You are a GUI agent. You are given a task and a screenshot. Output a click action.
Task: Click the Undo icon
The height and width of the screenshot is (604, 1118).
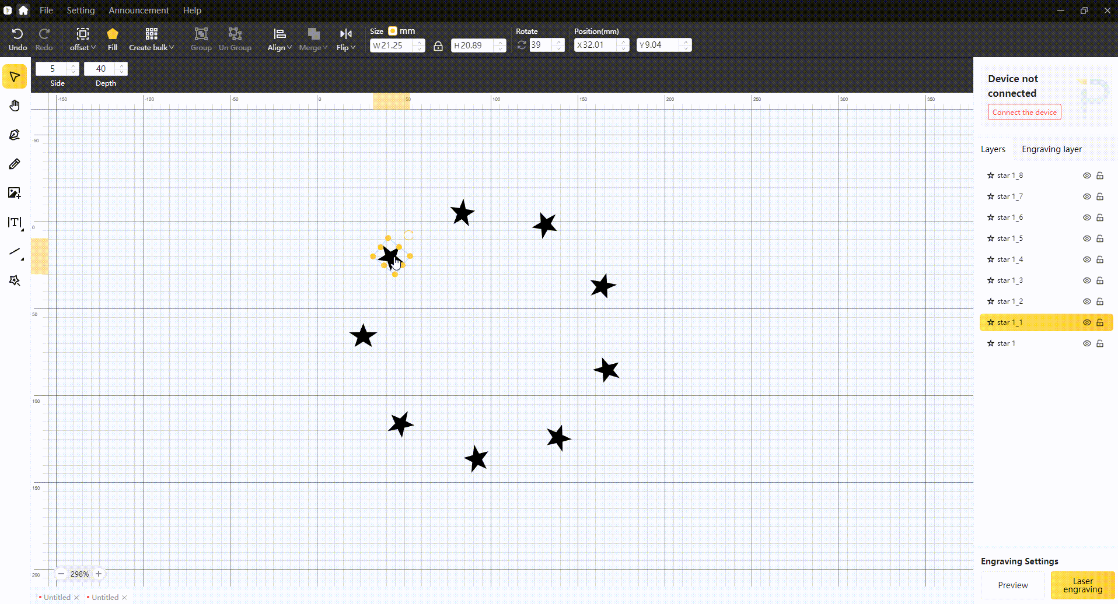[18, 34]
